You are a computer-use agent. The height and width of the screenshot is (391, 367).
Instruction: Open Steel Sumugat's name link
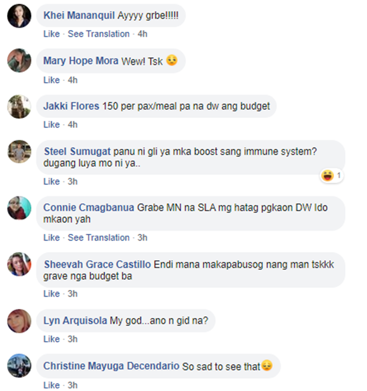(x=77, y=151)
